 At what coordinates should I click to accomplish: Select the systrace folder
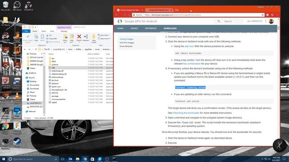tap(55, 65)
